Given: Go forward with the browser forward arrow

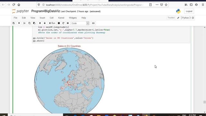Looking at the screenshot, I should [9, 5].
